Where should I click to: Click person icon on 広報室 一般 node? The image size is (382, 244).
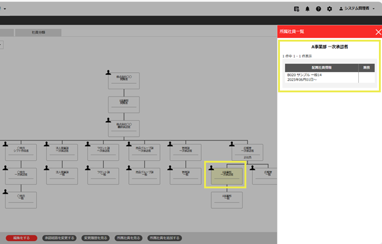[252, 168]
